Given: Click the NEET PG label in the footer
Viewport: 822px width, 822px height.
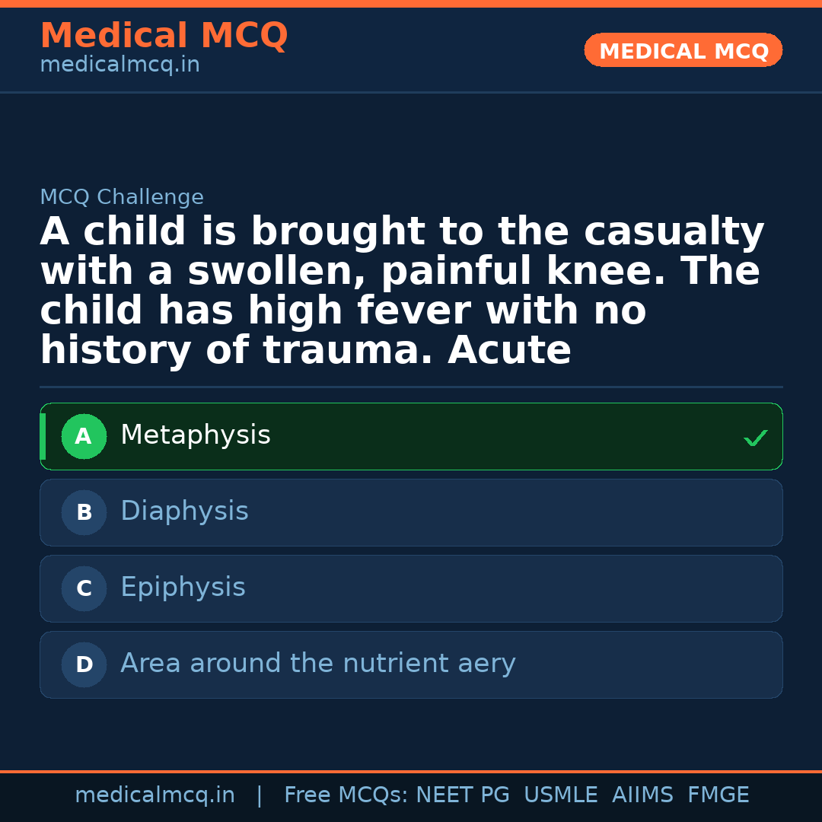Looking at the screenshot, I should [x=462, y=794].
